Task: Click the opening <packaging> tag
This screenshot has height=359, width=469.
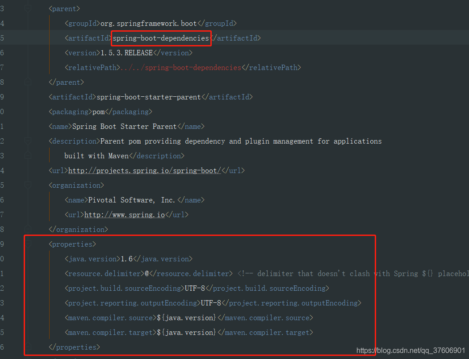Action: tap(70, 111)
